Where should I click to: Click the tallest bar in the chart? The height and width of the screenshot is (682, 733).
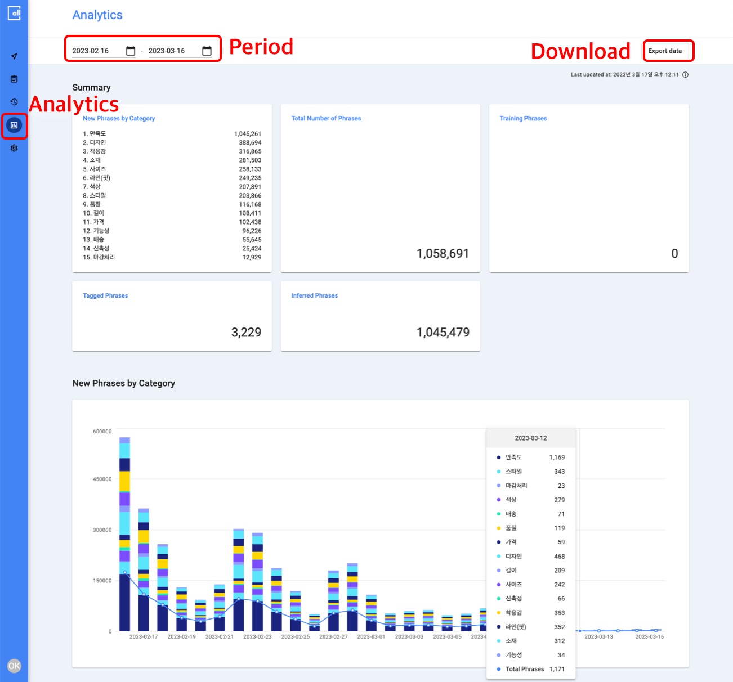[124, 535]
